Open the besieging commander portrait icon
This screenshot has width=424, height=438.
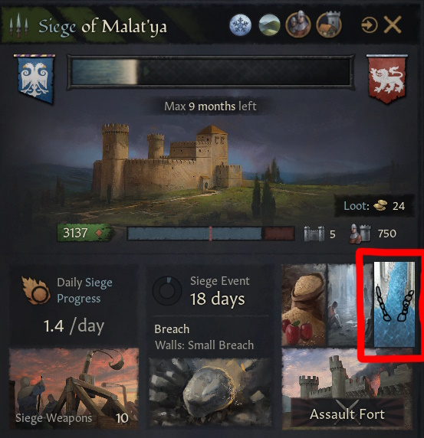[298, 25]
